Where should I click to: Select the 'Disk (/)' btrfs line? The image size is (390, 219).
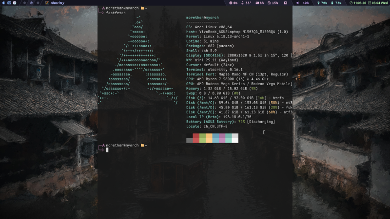[235, 98]
